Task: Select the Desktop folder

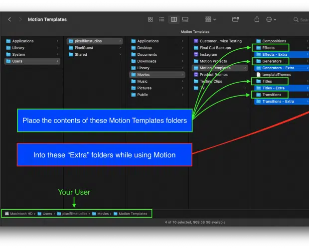Action: click(x=157, y=48)
